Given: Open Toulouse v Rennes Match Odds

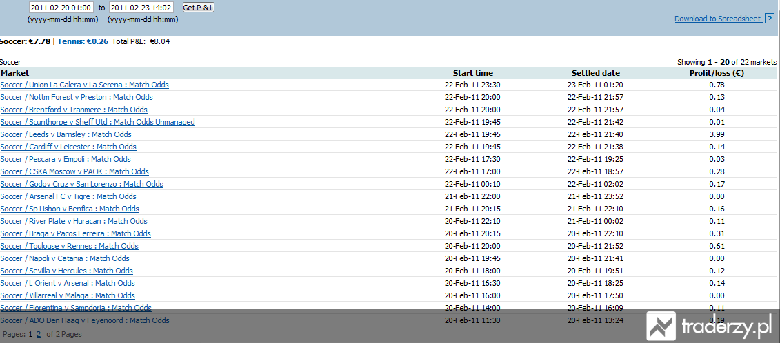Looking at the screenshot, I should tap(69, 247).
